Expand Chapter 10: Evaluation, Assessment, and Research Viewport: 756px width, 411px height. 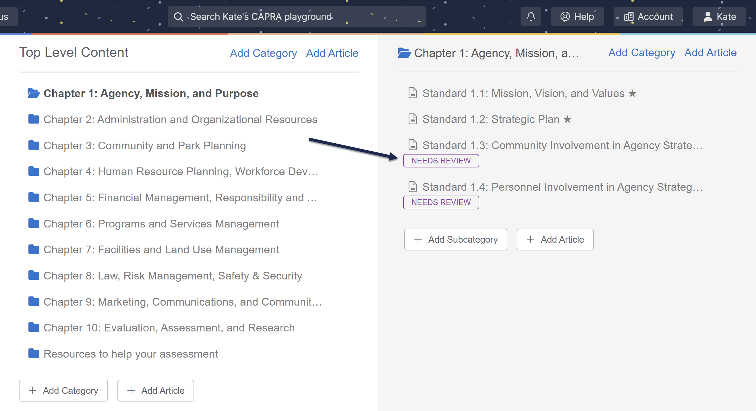point(169,328)
